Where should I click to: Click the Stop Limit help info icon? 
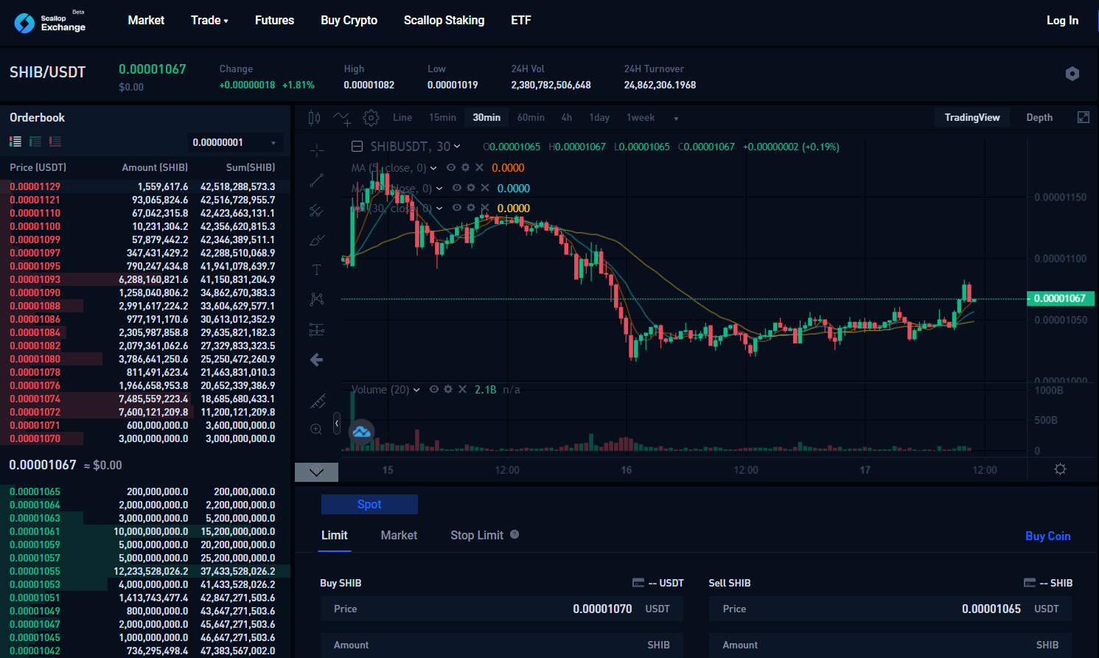514,534
